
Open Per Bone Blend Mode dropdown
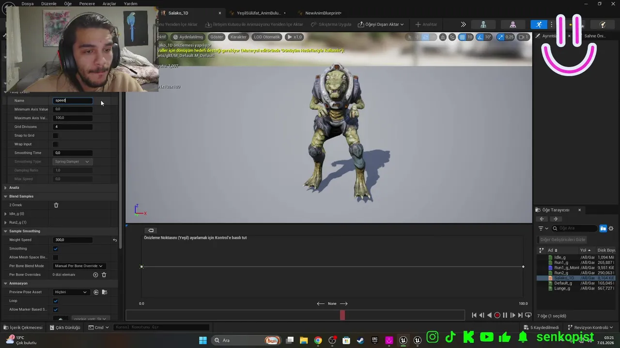78,266
